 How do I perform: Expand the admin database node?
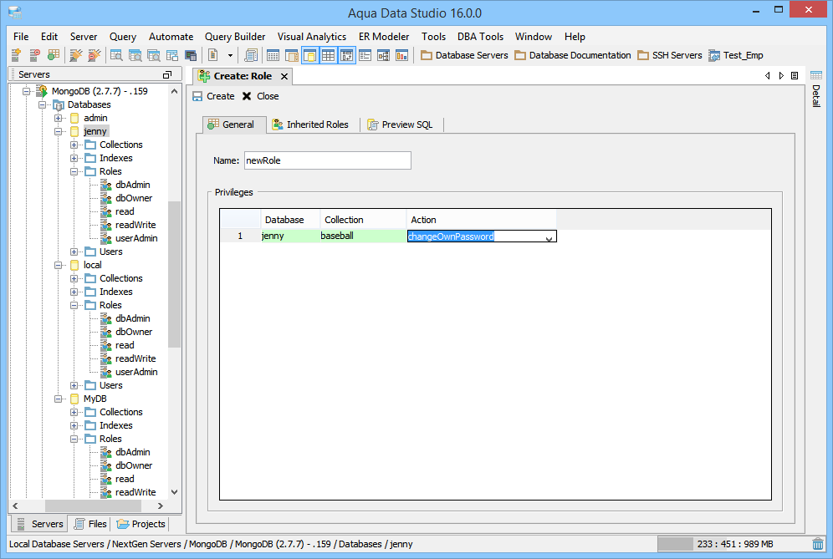58,118
